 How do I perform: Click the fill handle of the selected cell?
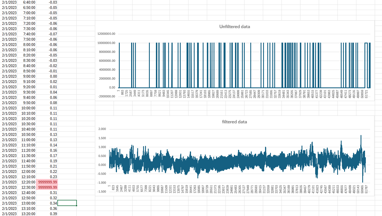(x=76, y=205)
